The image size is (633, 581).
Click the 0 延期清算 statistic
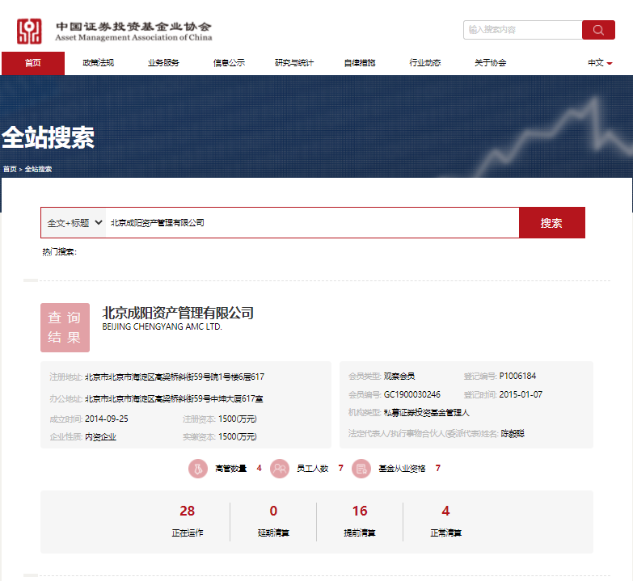coord(273,521)
